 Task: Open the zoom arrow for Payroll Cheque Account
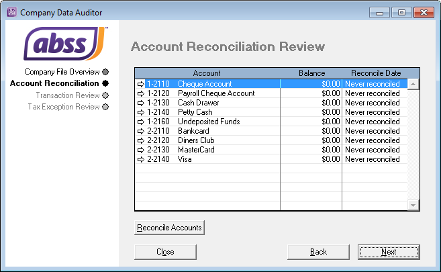tap(140, 93)
